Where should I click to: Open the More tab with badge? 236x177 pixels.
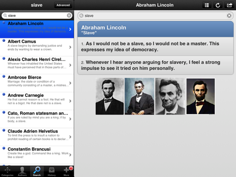tap(67, 172)
